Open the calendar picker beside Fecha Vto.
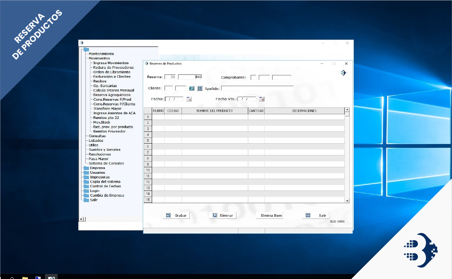452x279 pixels. pos(262,99)
